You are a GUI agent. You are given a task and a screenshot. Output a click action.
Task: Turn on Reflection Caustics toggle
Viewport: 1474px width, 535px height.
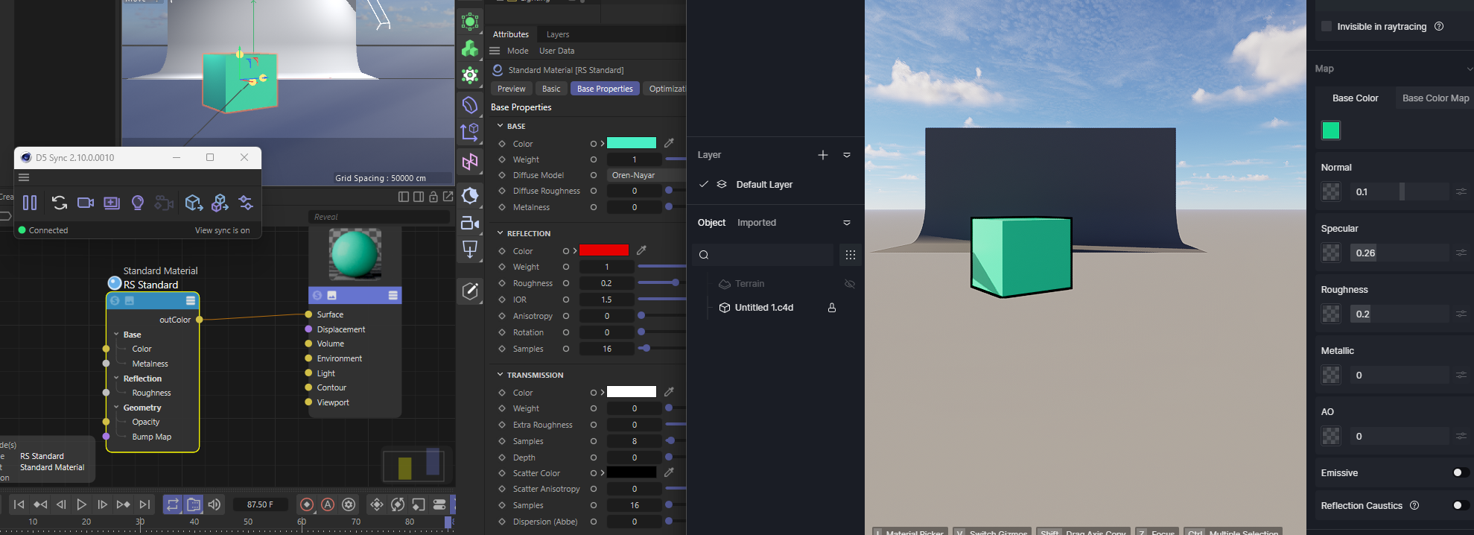coord(1460,505)
